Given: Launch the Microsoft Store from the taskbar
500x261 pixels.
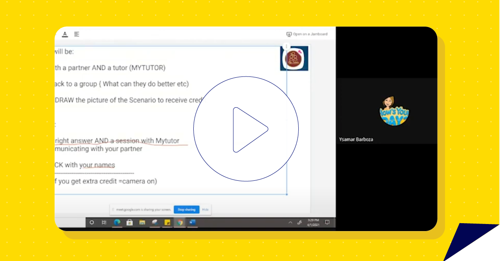Looking at the screenshot, I should 130,222.
